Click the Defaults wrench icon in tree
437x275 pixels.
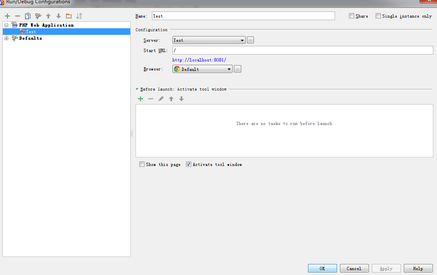pos(15,38)
